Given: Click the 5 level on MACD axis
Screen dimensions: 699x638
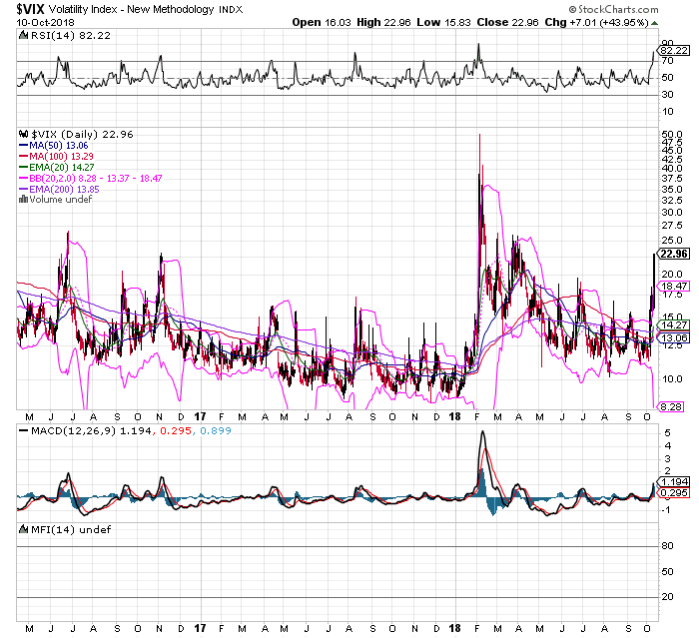Looking at the screenshot, I should 667,433.
